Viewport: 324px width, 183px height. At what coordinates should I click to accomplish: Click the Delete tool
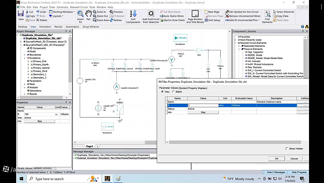click(42, 20)
